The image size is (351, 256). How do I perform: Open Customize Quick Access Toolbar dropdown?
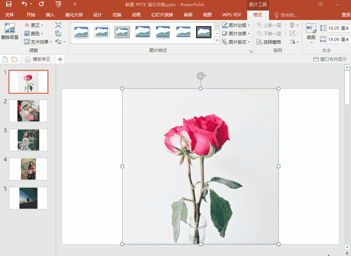click(x=75, y=4)
